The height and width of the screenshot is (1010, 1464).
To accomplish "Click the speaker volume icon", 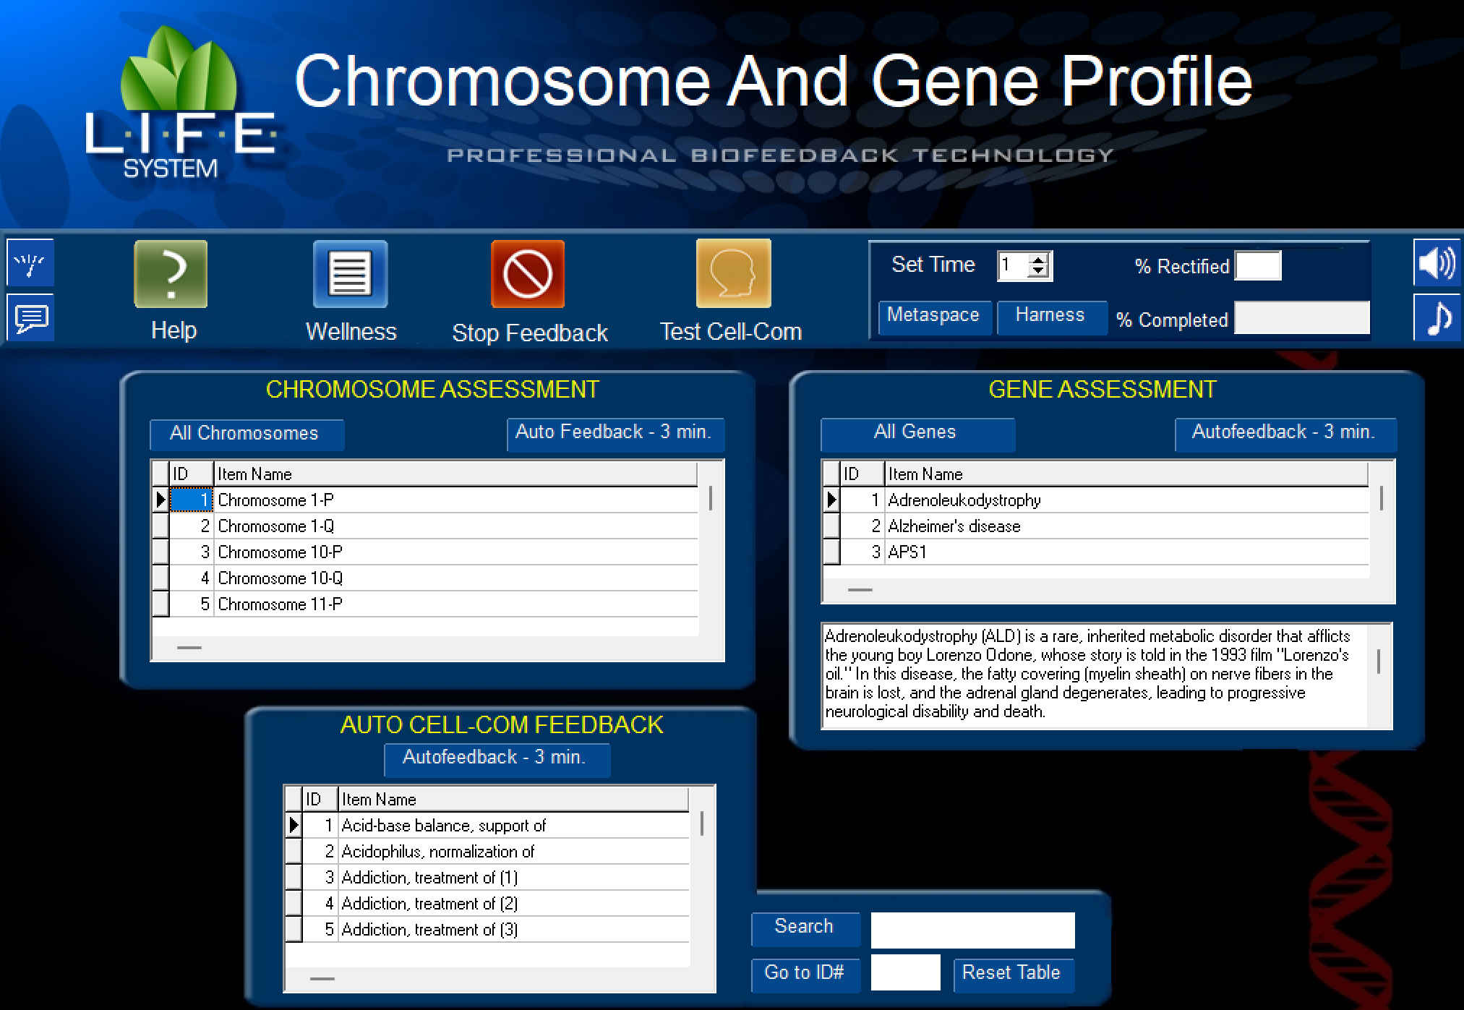I will [x=1437, y=264].
